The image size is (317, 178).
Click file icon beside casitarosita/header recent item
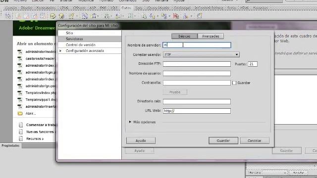(x=20, y=59)
